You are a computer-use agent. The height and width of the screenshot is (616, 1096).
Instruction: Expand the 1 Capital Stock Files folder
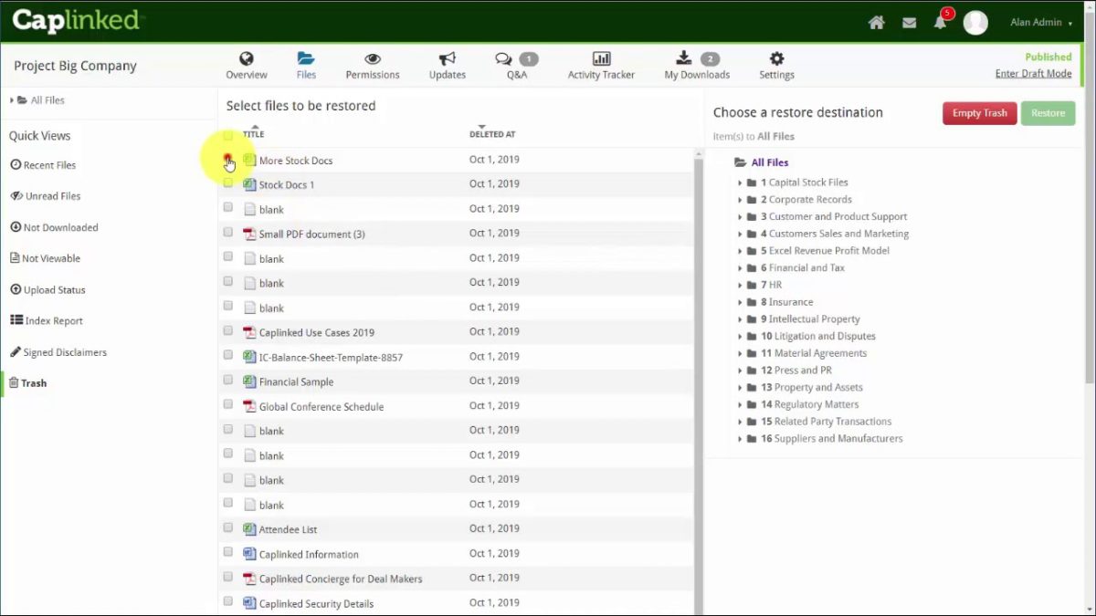click(740, 183)
